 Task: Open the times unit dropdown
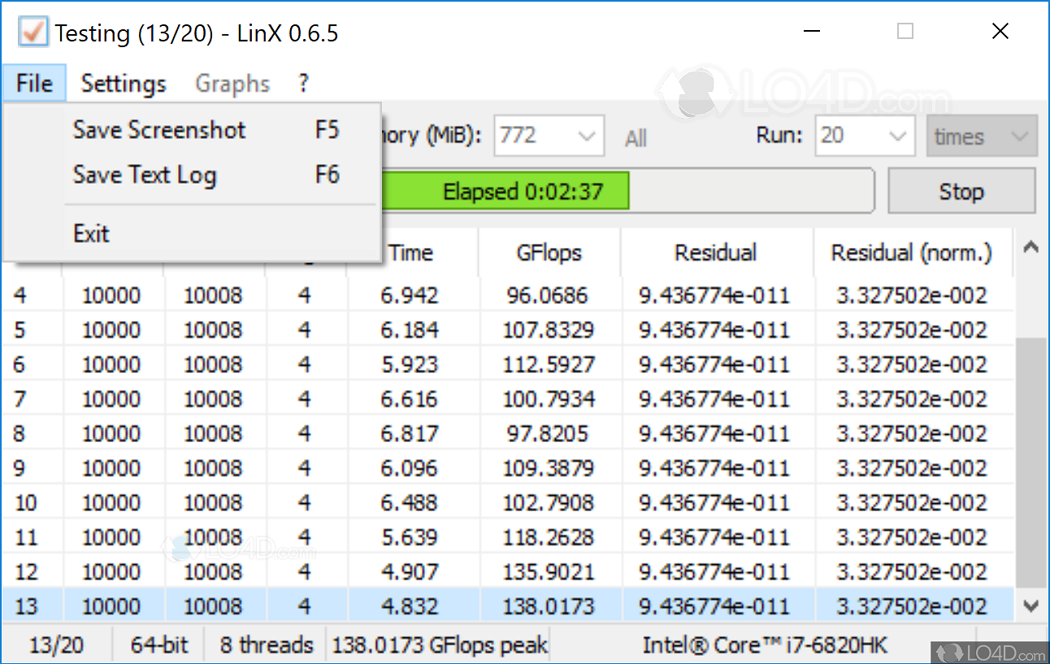point(981,136)
